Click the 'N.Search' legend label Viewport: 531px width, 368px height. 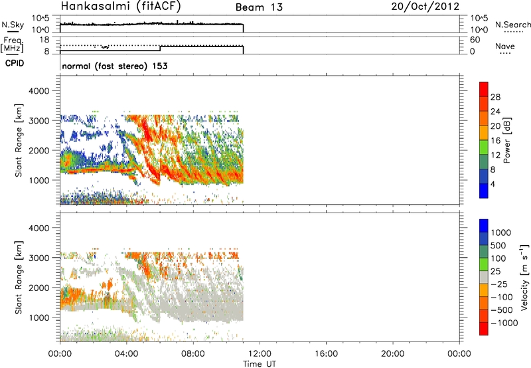512,25
